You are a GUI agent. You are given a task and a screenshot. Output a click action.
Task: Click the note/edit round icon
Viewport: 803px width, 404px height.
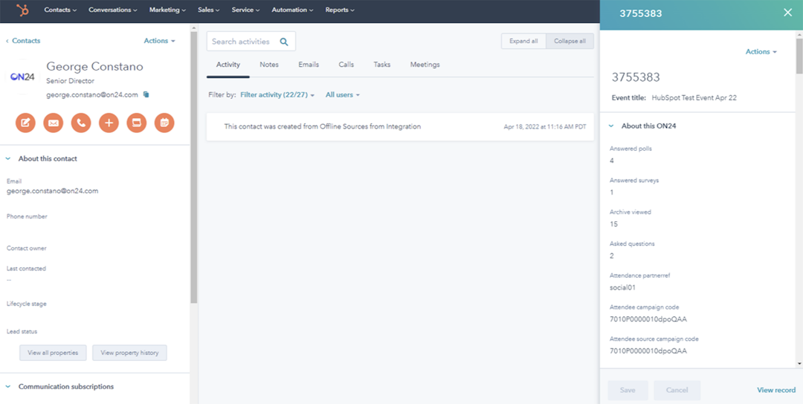(x=25, y=123)
